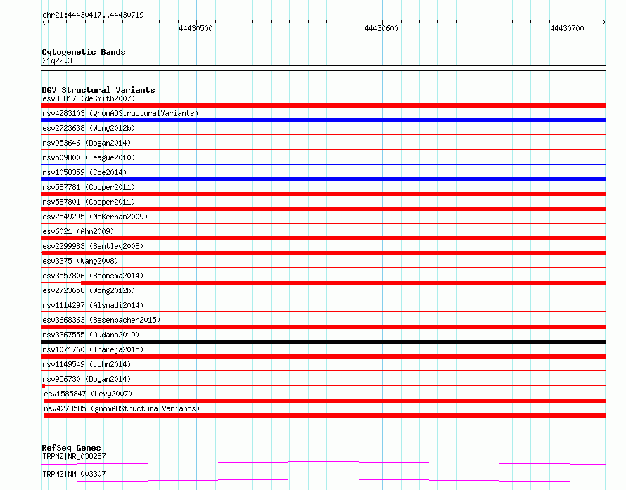Click the esv3557806 (Boomsma2014) red bar
Viewport: 626px width, 490px height.
click(x=343, y=283)
